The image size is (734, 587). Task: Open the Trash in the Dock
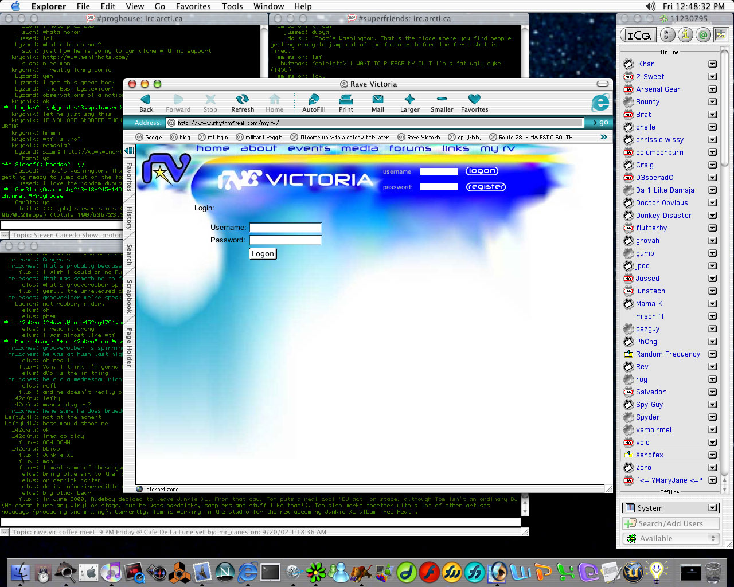(713, 572)
